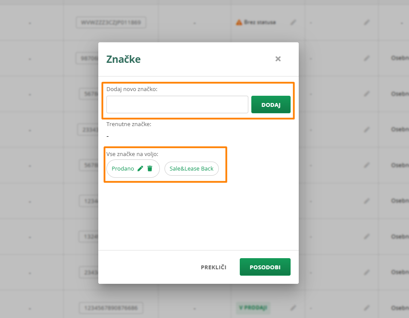Click far-right pencil in the WVWZZZ3CZJP011869 row
The height and width of the screenshot is (318, 409).
tap(367, 22)
